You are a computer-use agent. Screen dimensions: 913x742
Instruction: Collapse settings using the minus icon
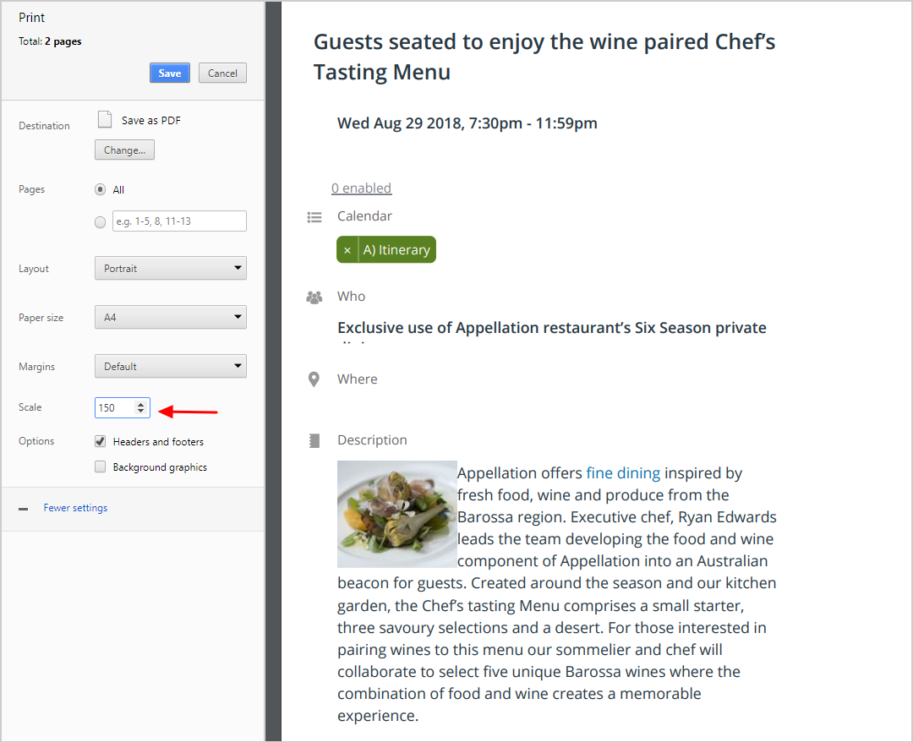pos(24,509)
